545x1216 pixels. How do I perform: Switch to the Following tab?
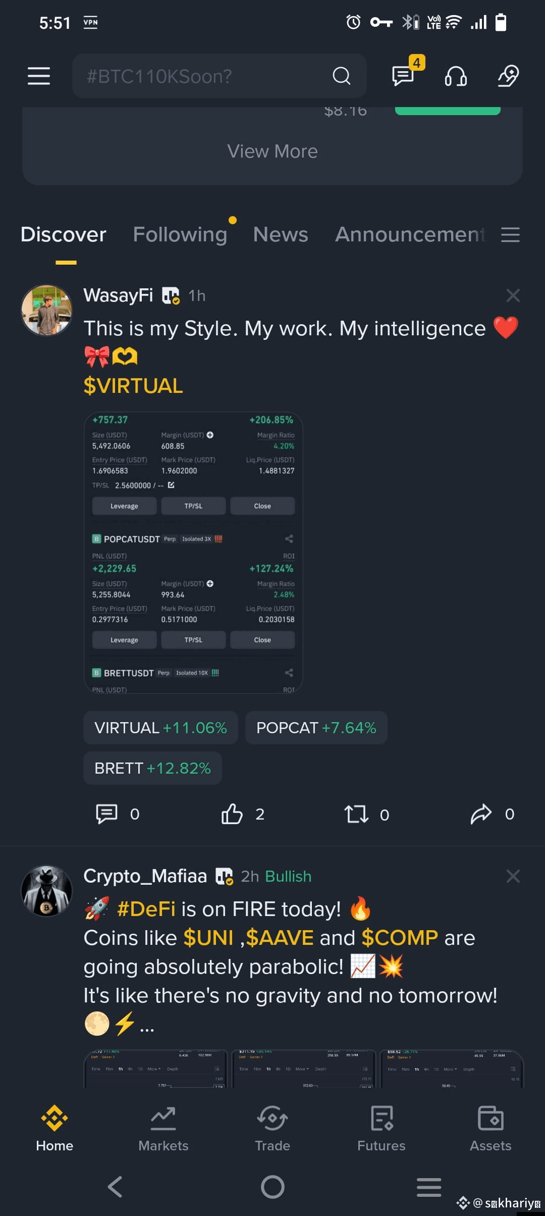(x=180, y=234)
